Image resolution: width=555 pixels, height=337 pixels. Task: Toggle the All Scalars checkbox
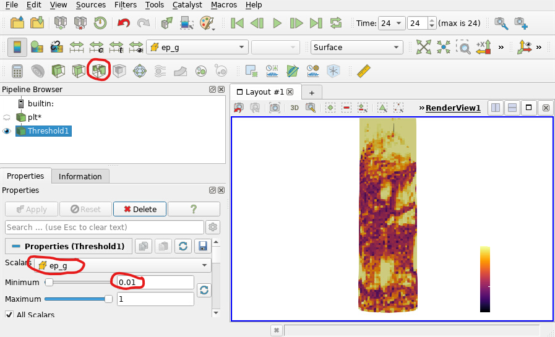click(x=9, y=314)
